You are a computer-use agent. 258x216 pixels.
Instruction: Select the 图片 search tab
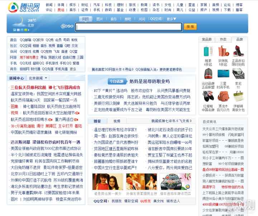(100, 19)
